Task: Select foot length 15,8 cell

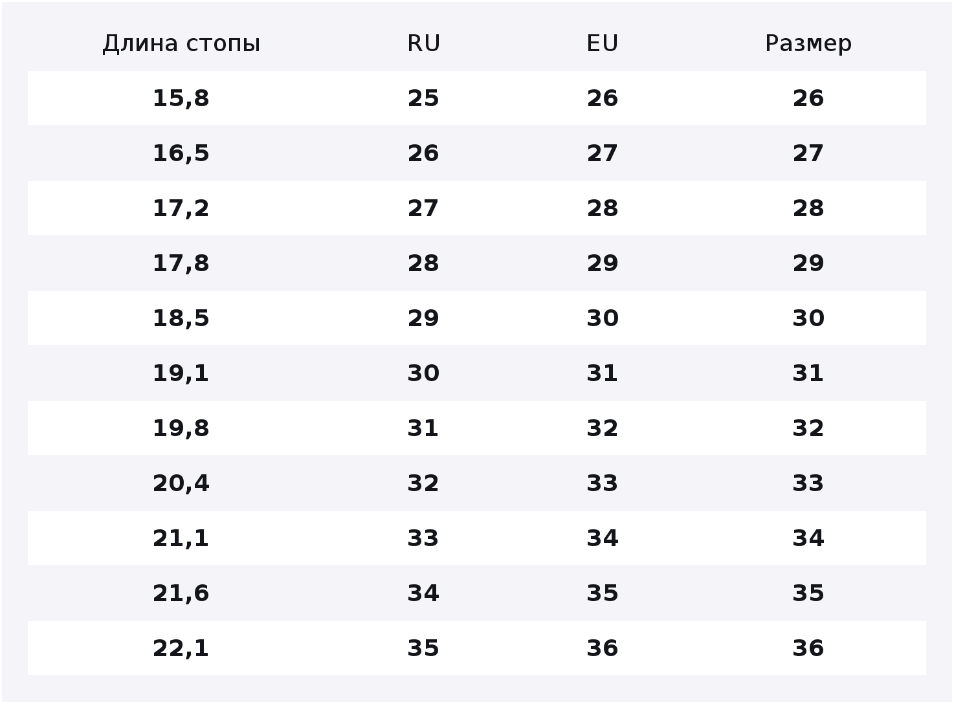Action: (181, 98)
